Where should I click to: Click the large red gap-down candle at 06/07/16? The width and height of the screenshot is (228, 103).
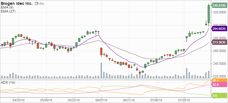101,51
